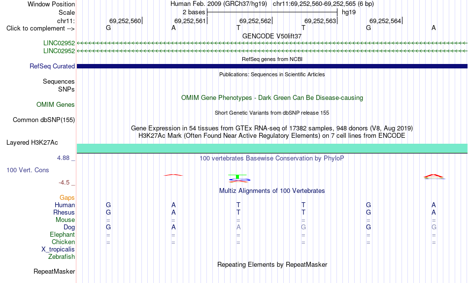Click the Window Position label
Viewport: 468px width, 283px height.
51,4
